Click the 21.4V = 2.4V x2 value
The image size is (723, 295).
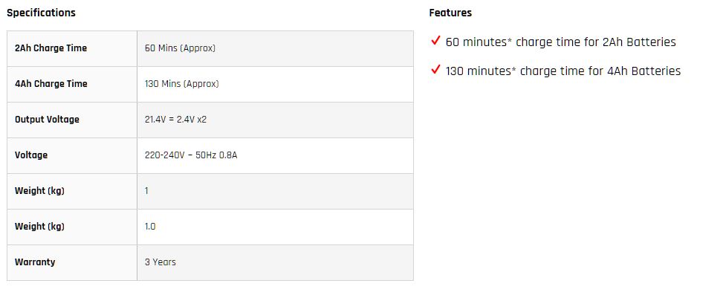175,120
